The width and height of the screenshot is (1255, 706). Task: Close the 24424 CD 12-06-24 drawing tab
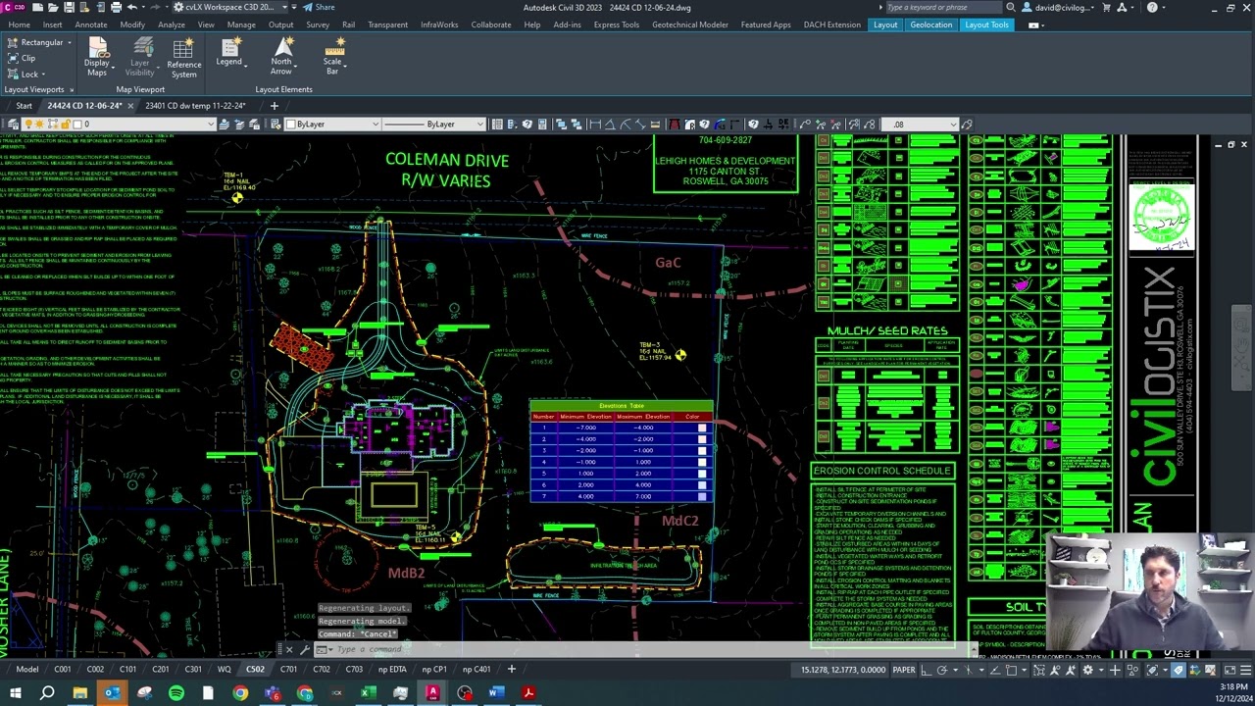point(129,106)
